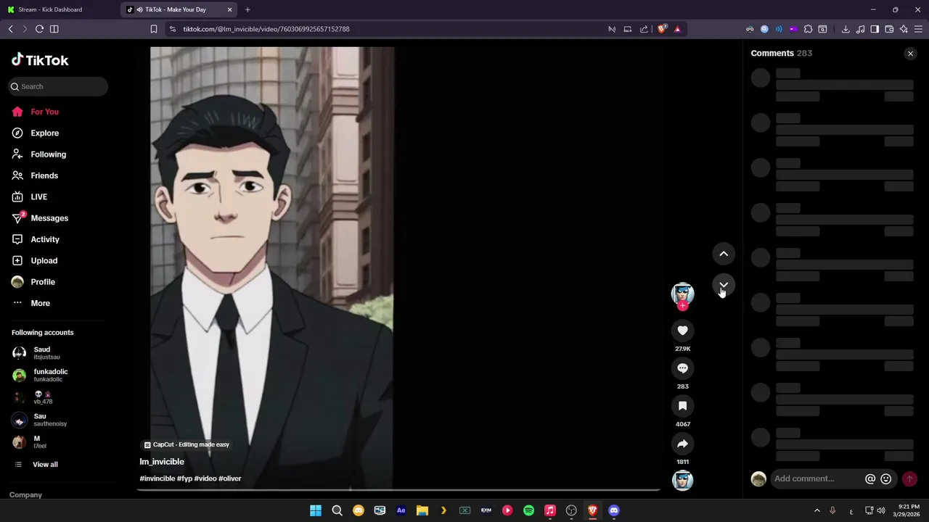Image resolution: width=929 pixels, height=522 pixels.
Task: Open After Effects from the taskbar
Action: point(401,510)
